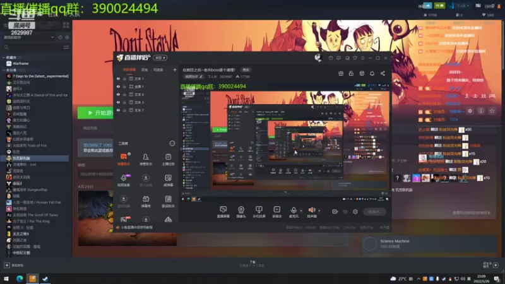Click the padlock icon in companion header

[x=351, y=73]
